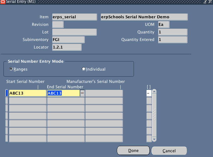The image size is (213, 157).
Task: Click the Subinventory field FGI
Action: (68, 40)
